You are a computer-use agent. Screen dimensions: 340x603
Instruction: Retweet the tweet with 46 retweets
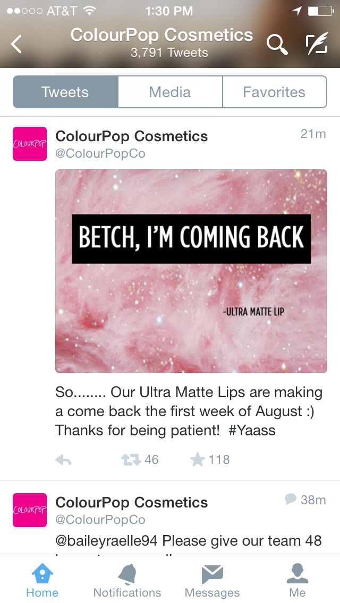(131, 460)
